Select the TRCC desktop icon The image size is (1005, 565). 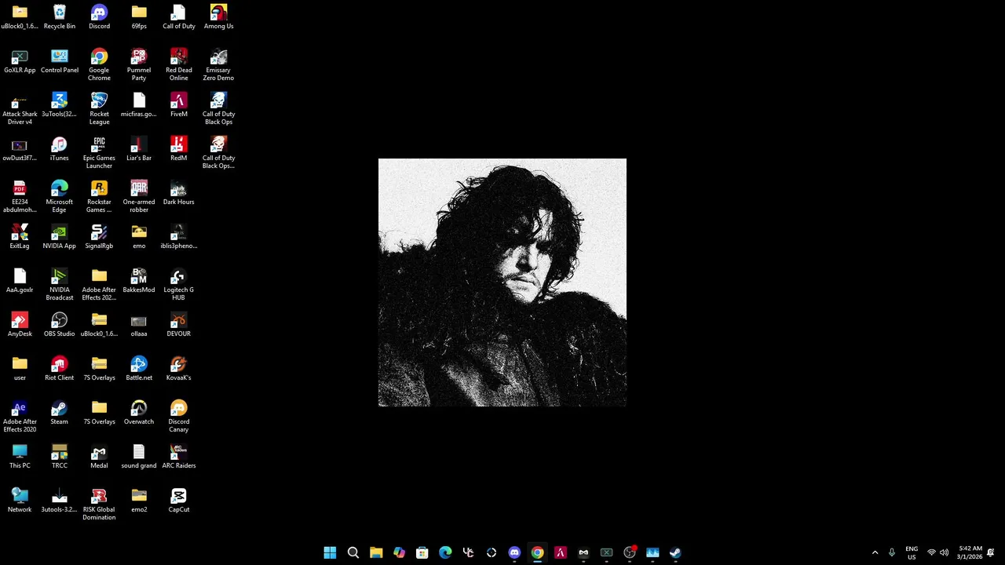click(x=60, y=457)
